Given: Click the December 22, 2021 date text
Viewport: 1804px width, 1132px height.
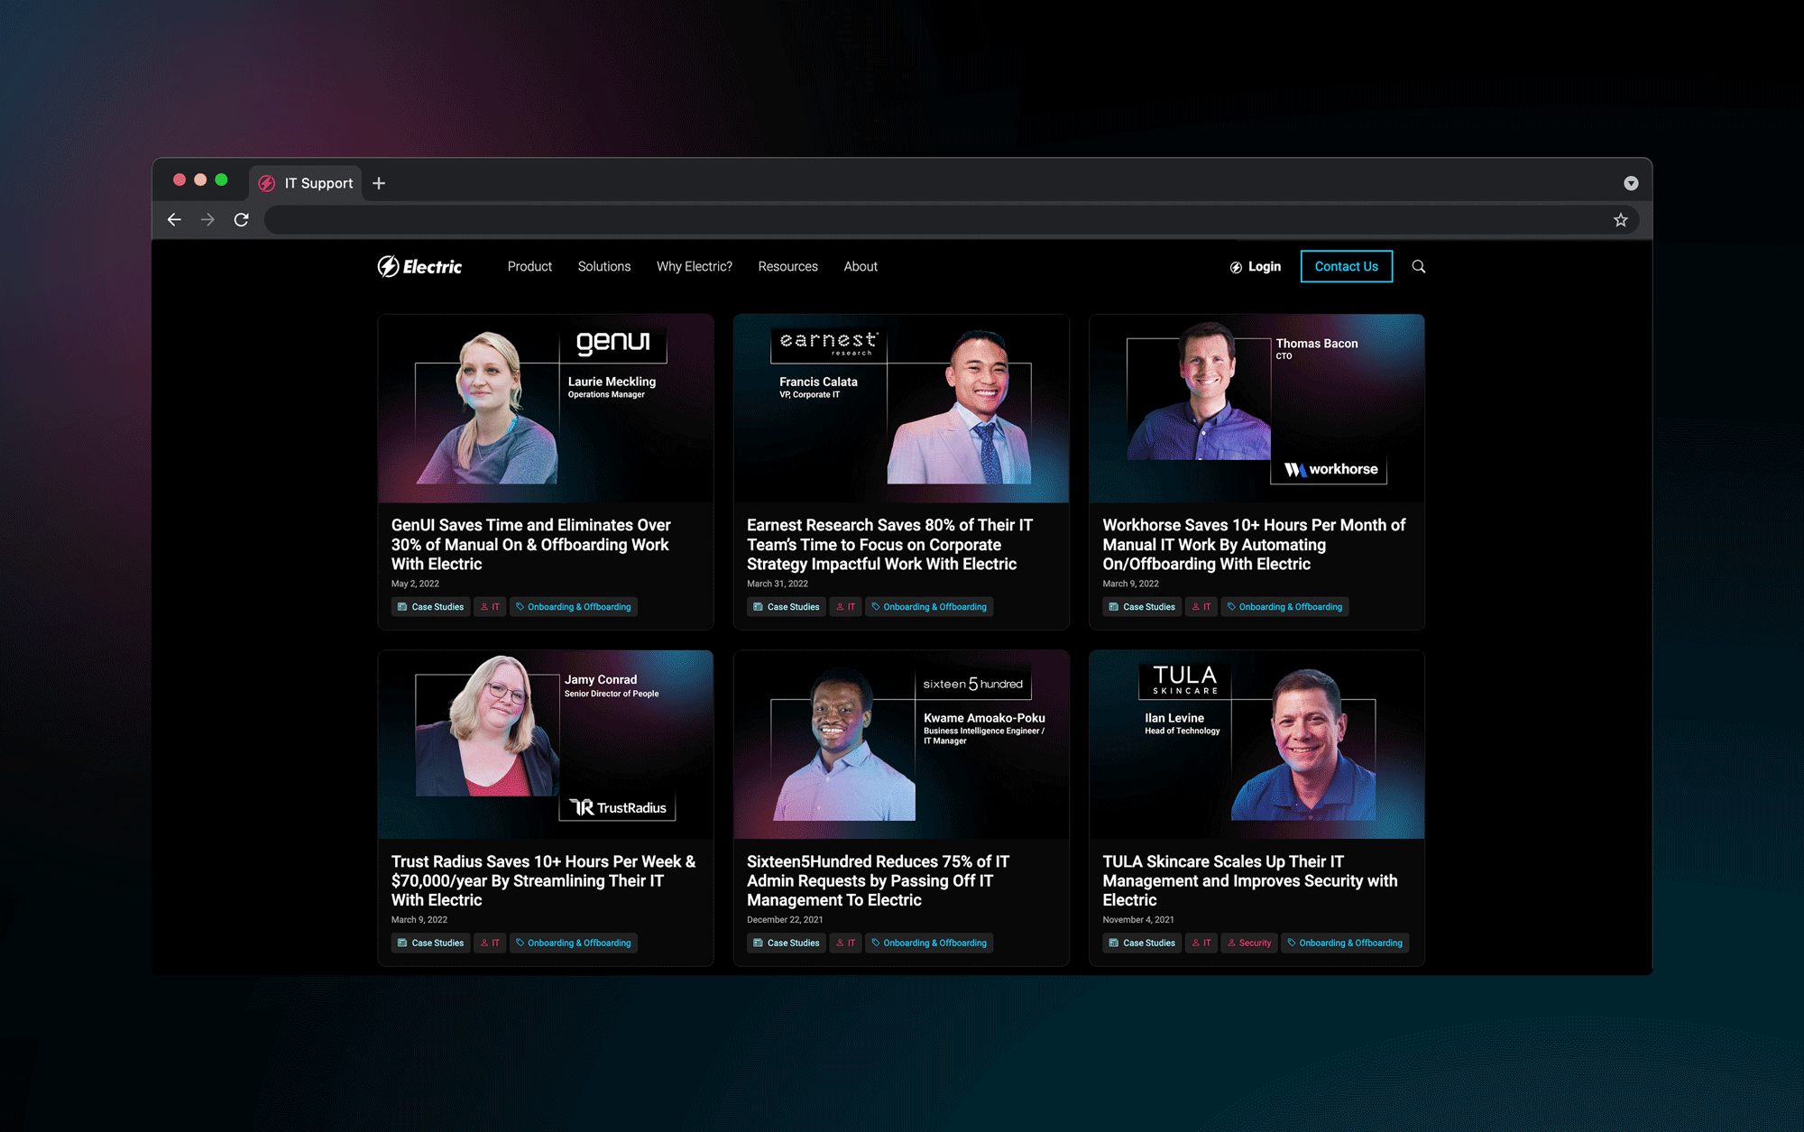Looking at the screenshot, I should point(785,920).
